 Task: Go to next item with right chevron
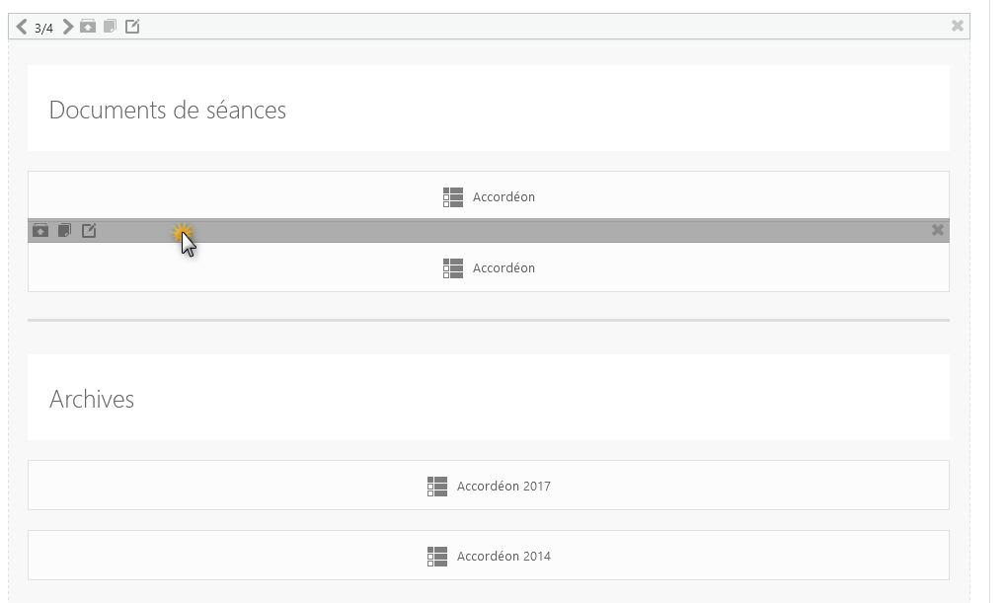pyautogui.click(x=67, y=27)
